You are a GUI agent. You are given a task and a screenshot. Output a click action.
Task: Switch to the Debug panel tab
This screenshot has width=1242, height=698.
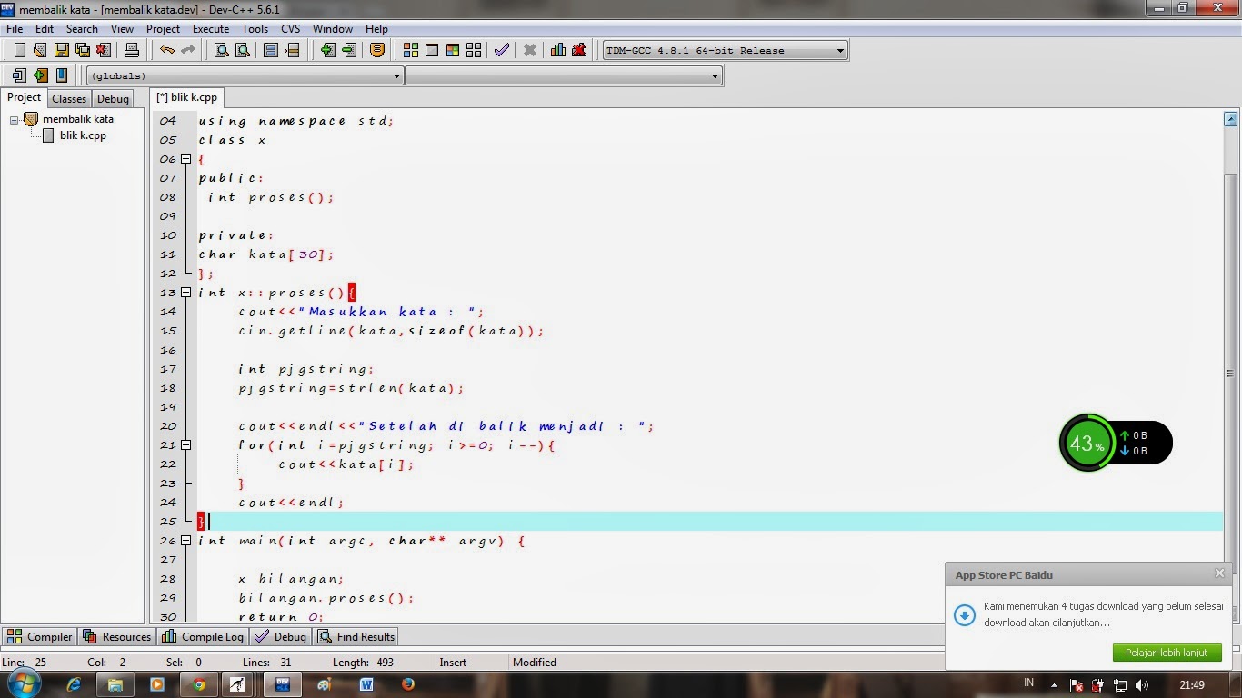(x=113, y=98)
